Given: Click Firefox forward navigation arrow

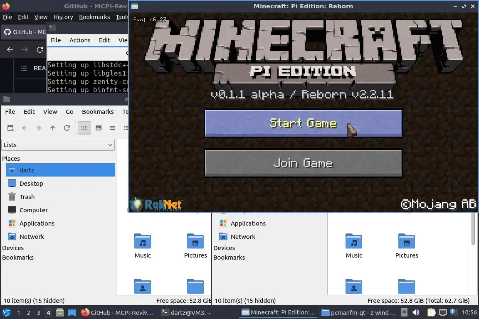Looking at the screenshot, I should pos(25,50).
